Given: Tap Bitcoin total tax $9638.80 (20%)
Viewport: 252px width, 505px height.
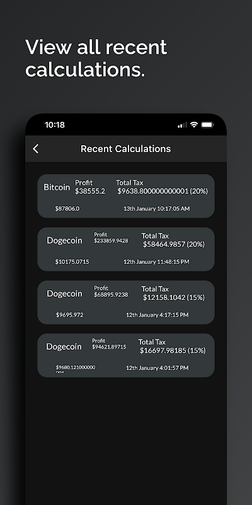Looking at the screenshot, I should (163, 191).
